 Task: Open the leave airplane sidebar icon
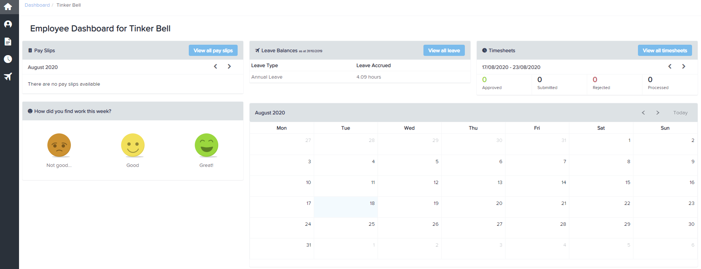[8, 76]
